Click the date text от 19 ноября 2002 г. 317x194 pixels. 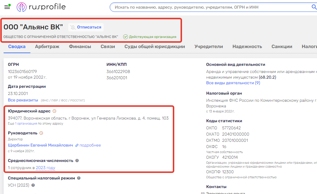coord(27,77)
